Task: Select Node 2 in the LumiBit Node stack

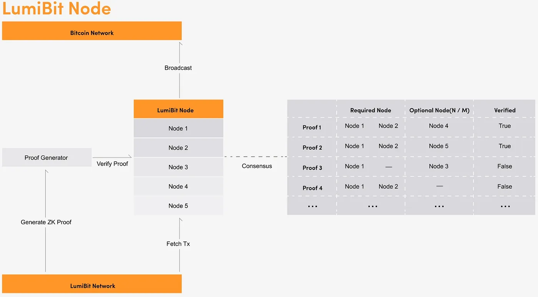Action: 178,148
